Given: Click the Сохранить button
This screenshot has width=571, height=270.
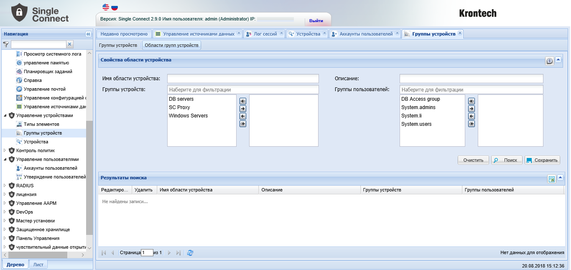Looking at the screenshot, I should pos(542,160).
